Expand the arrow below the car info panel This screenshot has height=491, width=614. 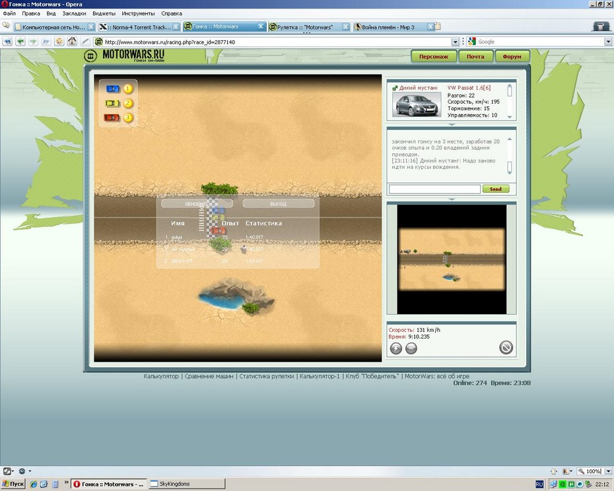coord(452,124)
